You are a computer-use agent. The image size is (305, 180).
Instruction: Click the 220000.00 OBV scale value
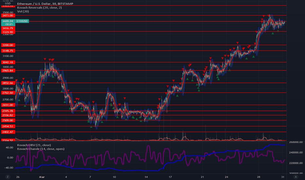tap(296, 163)
